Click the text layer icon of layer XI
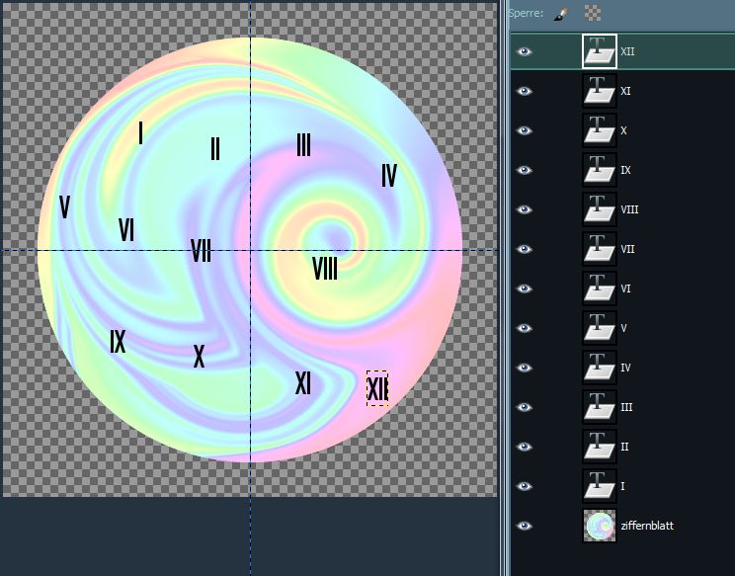Image resolution: width=735 pixels, height=576 pixels. click(600, 91)
